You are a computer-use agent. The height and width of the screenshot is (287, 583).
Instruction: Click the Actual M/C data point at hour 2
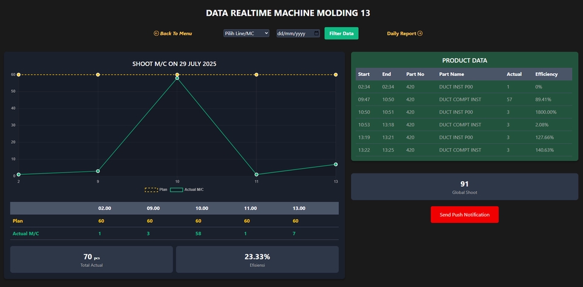click(19, 174)
